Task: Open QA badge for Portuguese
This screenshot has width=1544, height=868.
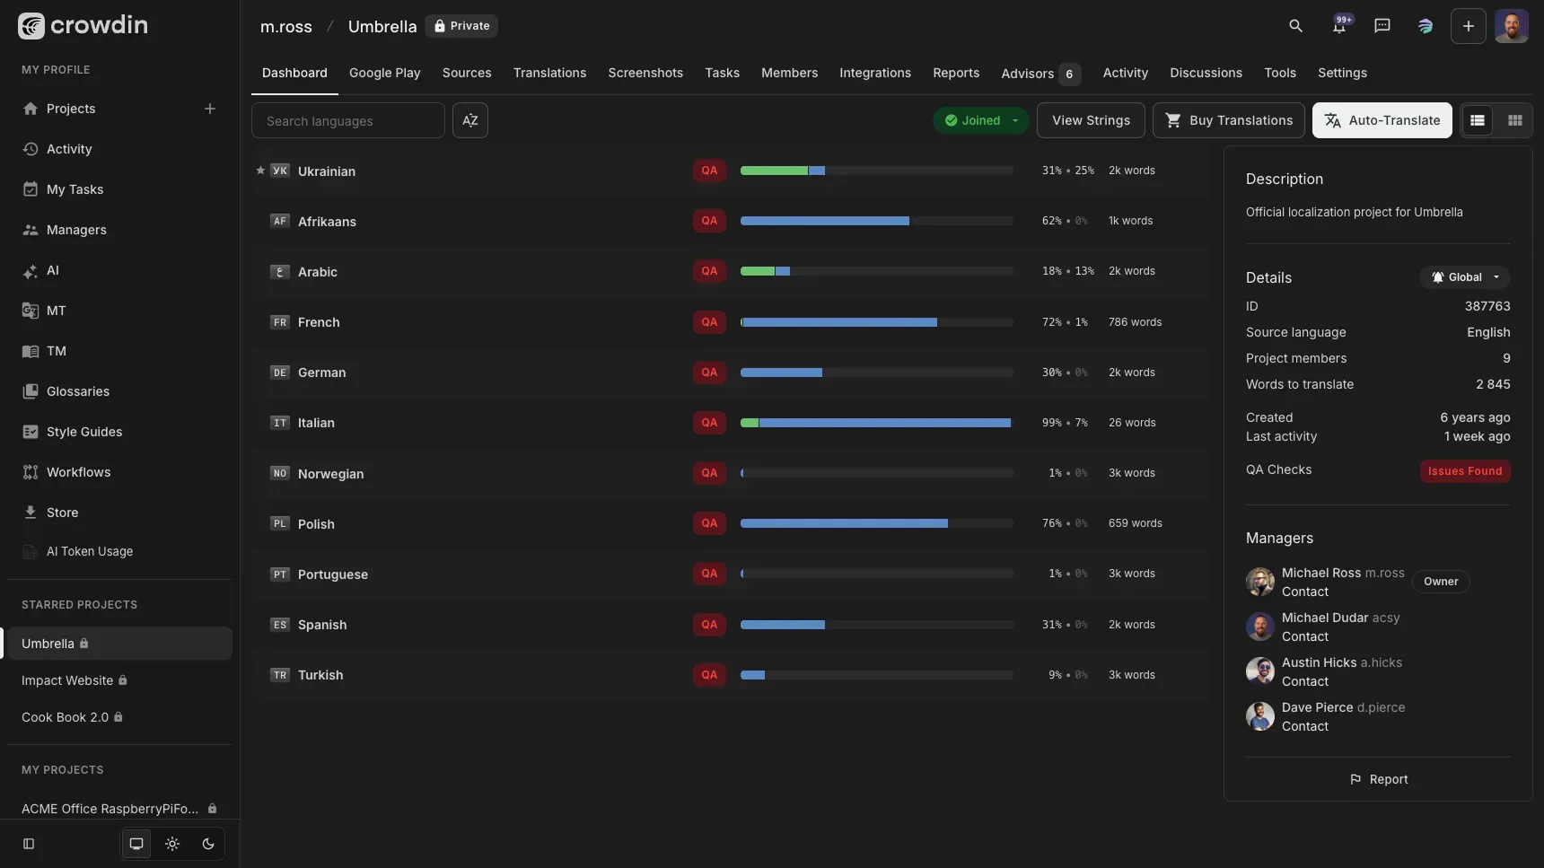Action: tap(709, 574)
